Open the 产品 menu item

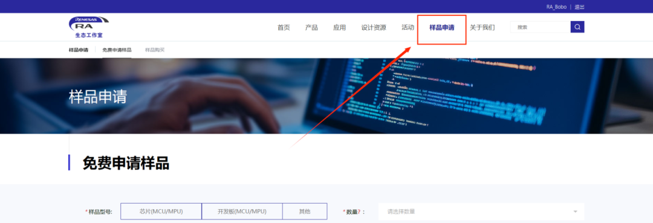click(x=311, y=27)
